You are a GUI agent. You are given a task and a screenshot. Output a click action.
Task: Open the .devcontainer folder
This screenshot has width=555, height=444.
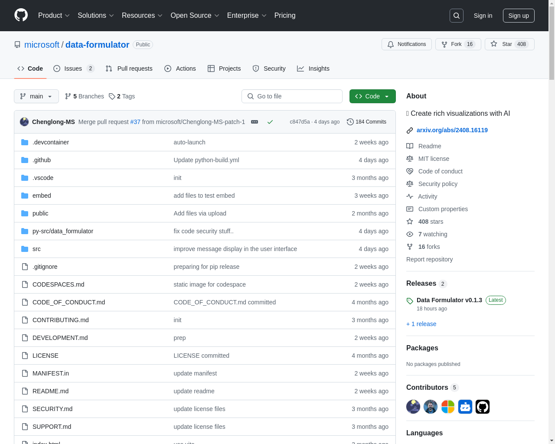pyautogui.click(x=51, y=142)
